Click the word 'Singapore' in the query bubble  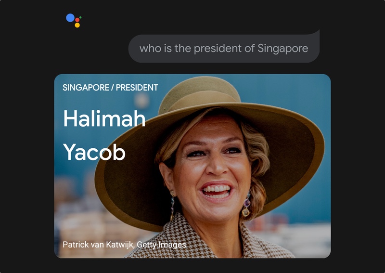click(282, 49)
